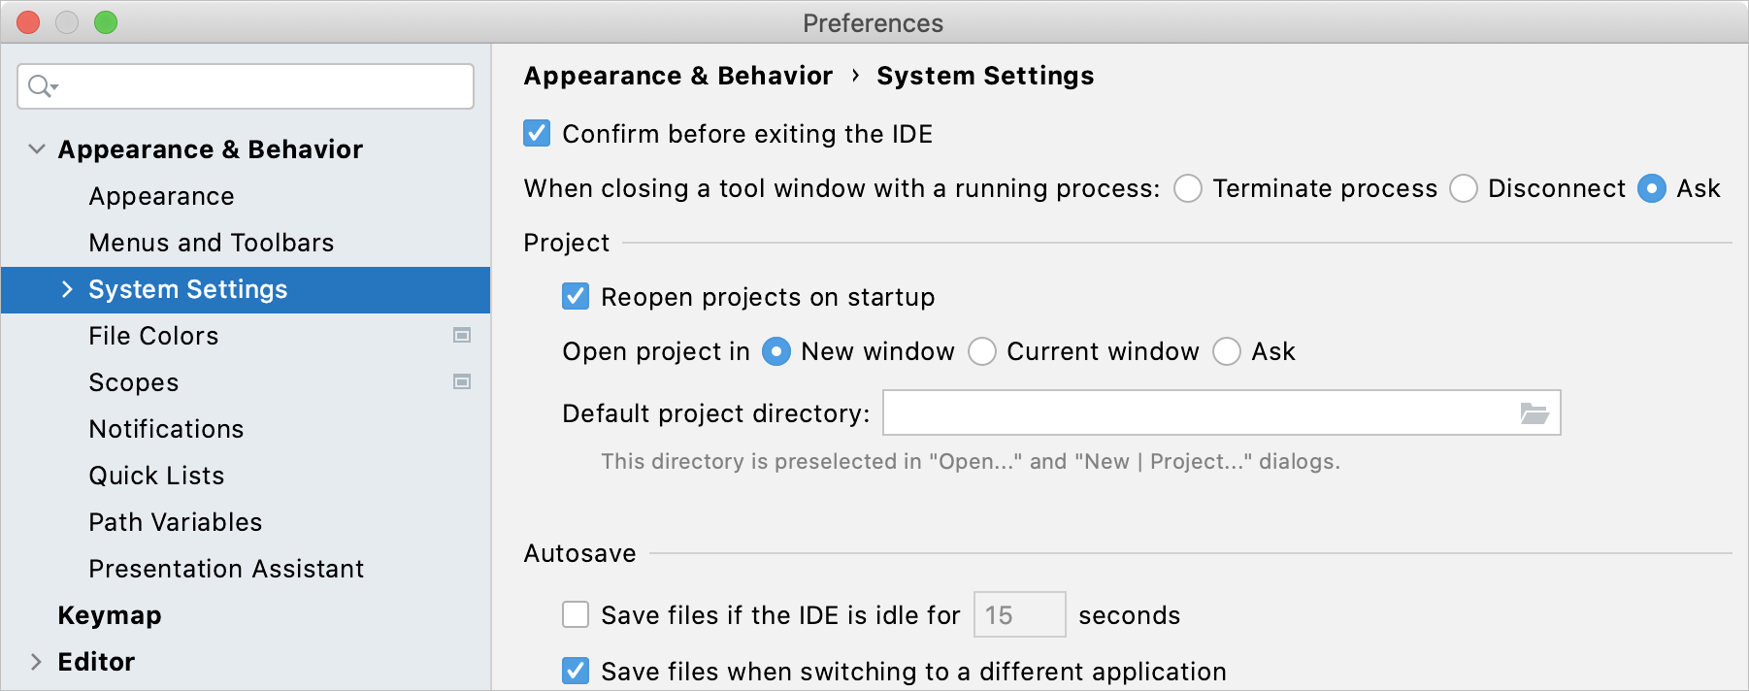Disable Save files when switching to a different application
Image resolution: width=1749 pixels, height=691 pixels.
pos(575,671)
